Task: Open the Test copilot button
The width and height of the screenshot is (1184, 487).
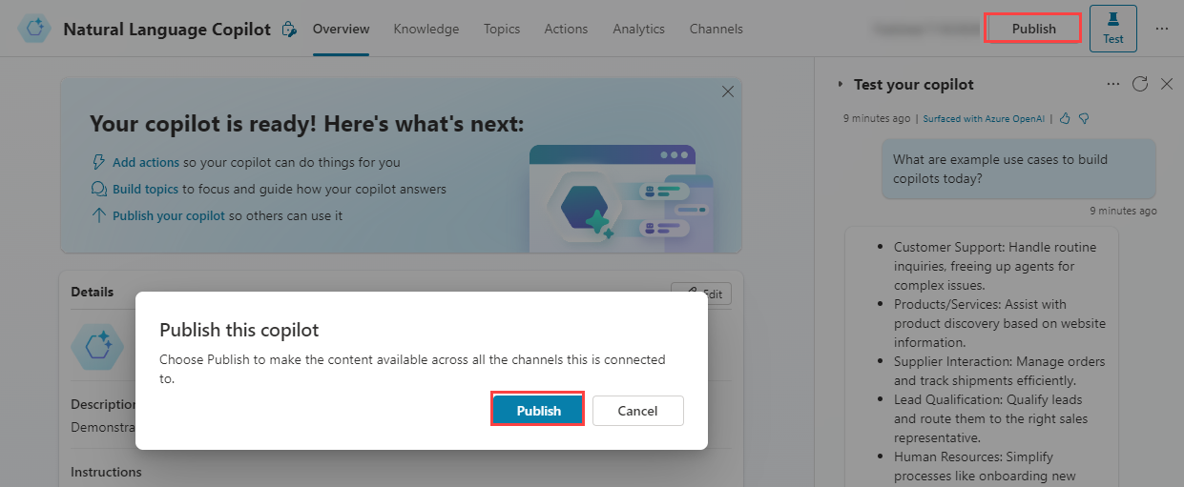Action: click(x=1112, y=29)
